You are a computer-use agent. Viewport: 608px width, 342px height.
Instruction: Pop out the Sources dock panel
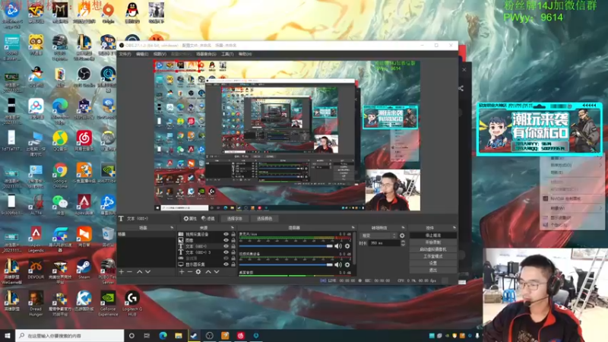(233, 227)
